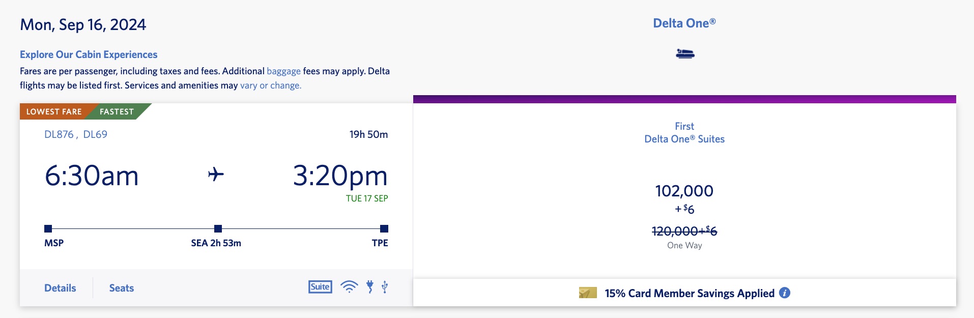Screen dimensions: 974x318
Task: Open the Card Member Savings info tooltip
Action: 784,293
